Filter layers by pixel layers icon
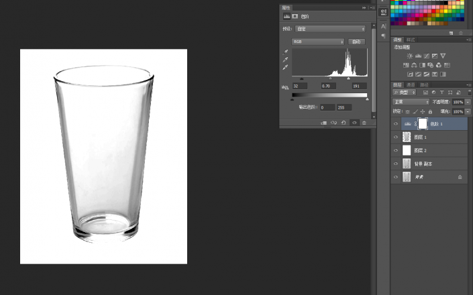This screenshot has height=295, width=473. pyautogui.click(x=425, y=93)
